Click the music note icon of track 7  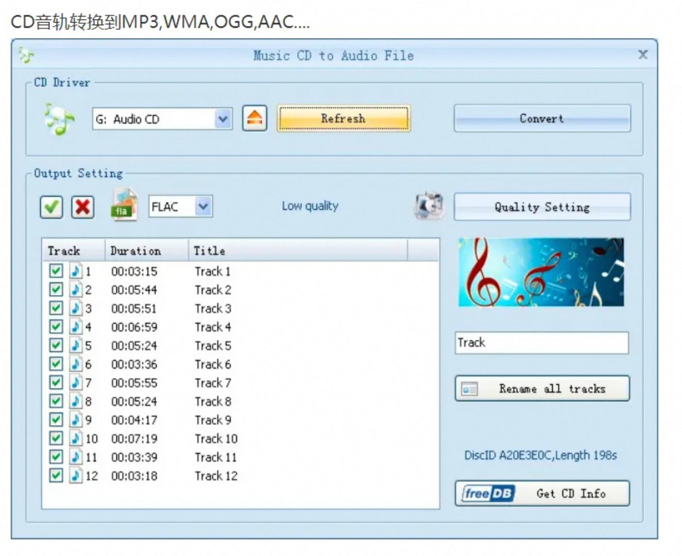coord(76,383)
